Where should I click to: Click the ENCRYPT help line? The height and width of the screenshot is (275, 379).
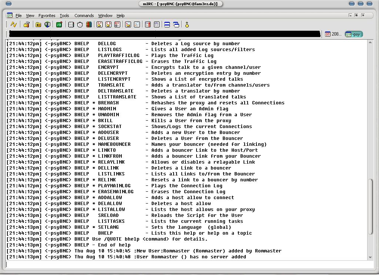(x=133, y=67)
